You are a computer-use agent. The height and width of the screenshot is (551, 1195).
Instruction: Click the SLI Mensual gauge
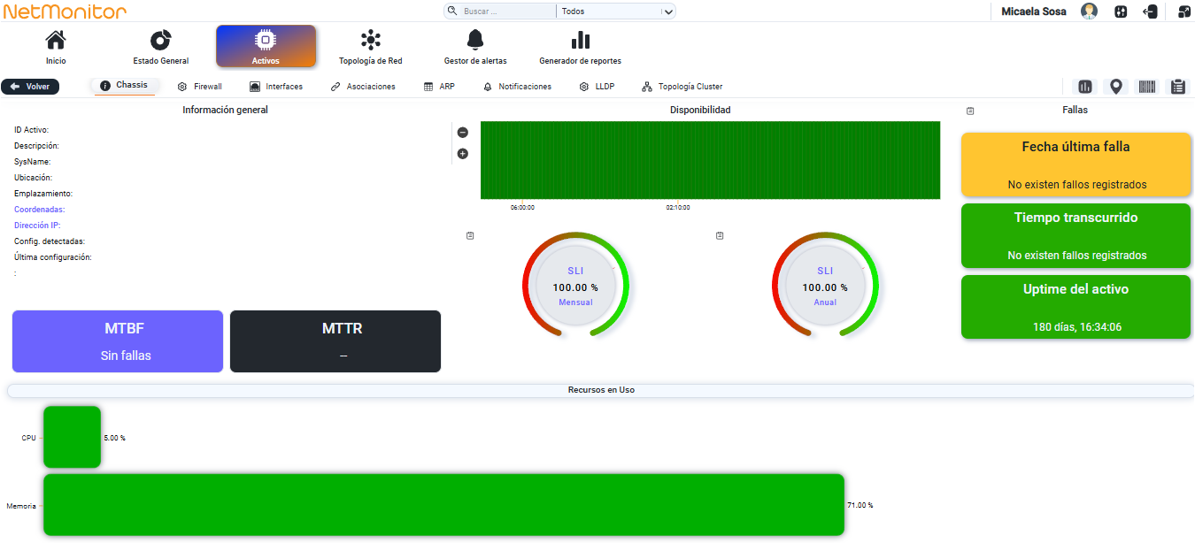[575, 286]
